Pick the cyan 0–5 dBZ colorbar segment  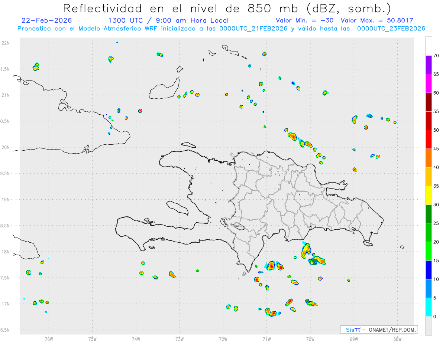pyautogui.click(x=429, y=307)
